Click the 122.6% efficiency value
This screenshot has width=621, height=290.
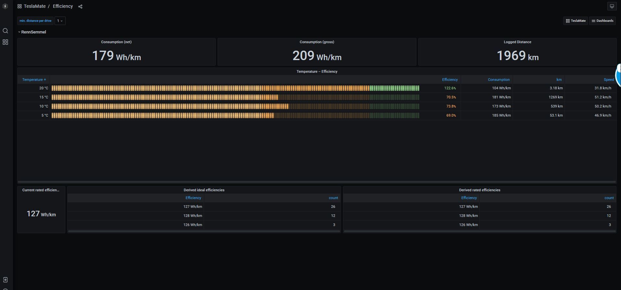(x=450, y=88)
